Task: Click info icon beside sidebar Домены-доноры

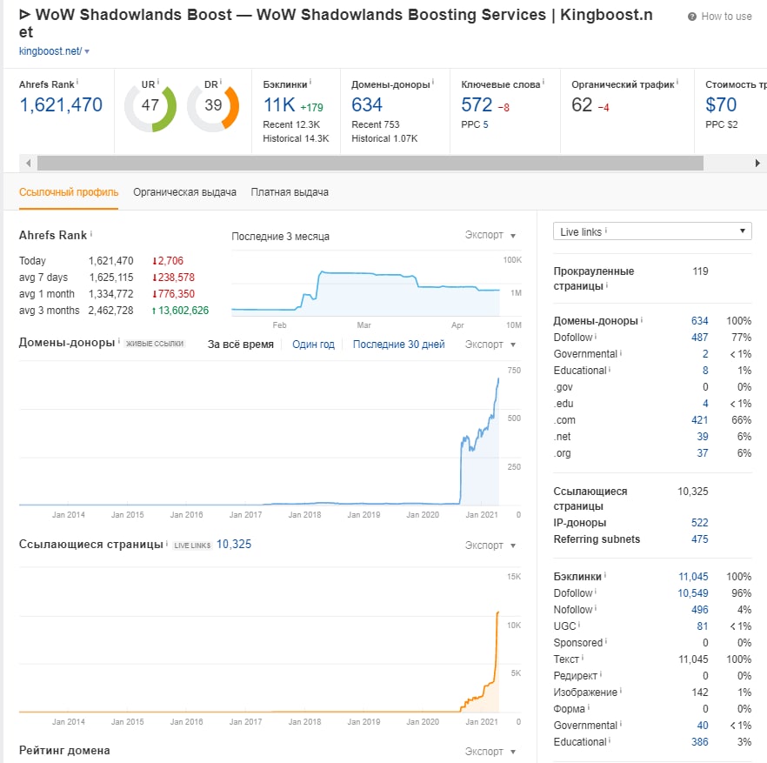Action: [x=642, y=319]
